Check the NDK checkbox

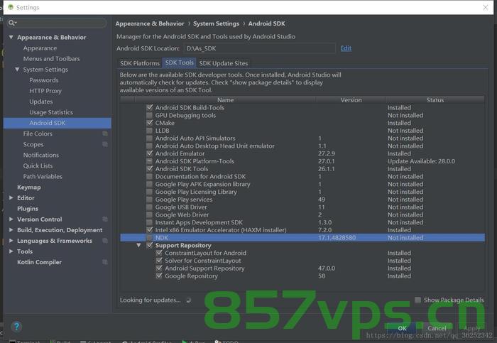click(x=150, y=237)
